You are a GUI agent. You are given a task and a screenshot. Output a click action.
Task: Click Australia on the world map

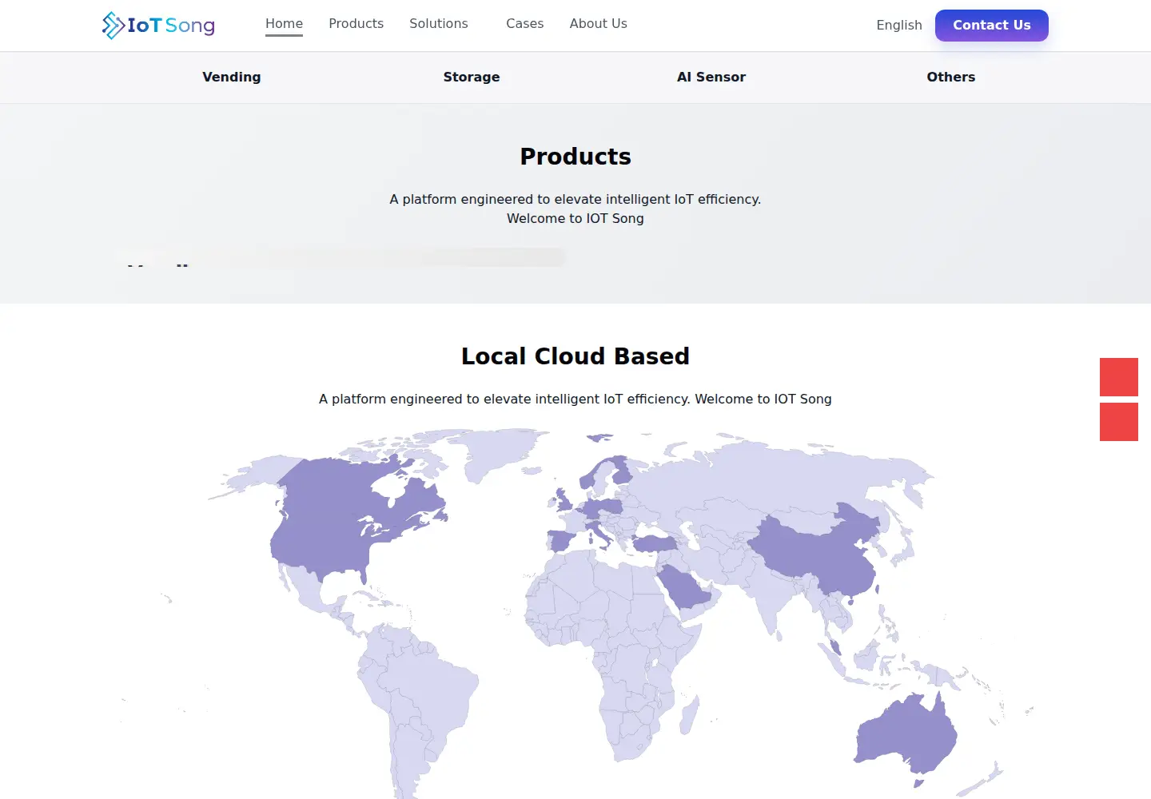click(x=906, y=735)
